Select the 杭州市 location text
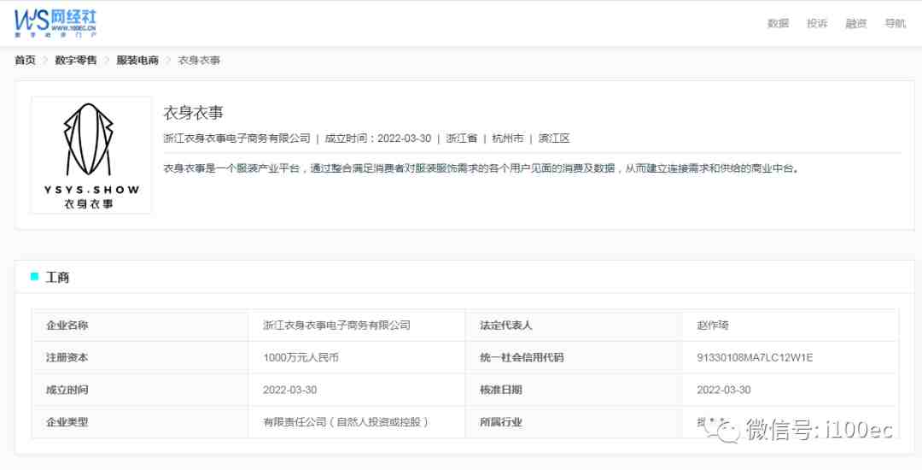The image size is (922, 470). [508, 138]
